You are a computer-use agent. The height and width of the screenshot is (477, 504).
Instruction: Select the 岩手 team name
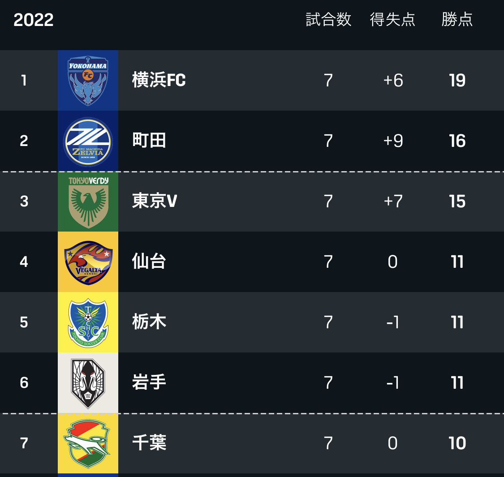click(149, 383)
